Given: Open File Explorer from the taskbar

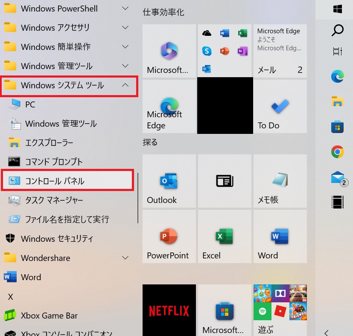Looking at the screenshot, I should tap(338, 101).
